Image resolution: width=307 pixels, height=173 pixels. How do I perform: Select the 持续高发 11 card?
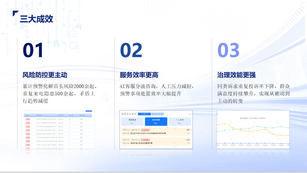132,122
